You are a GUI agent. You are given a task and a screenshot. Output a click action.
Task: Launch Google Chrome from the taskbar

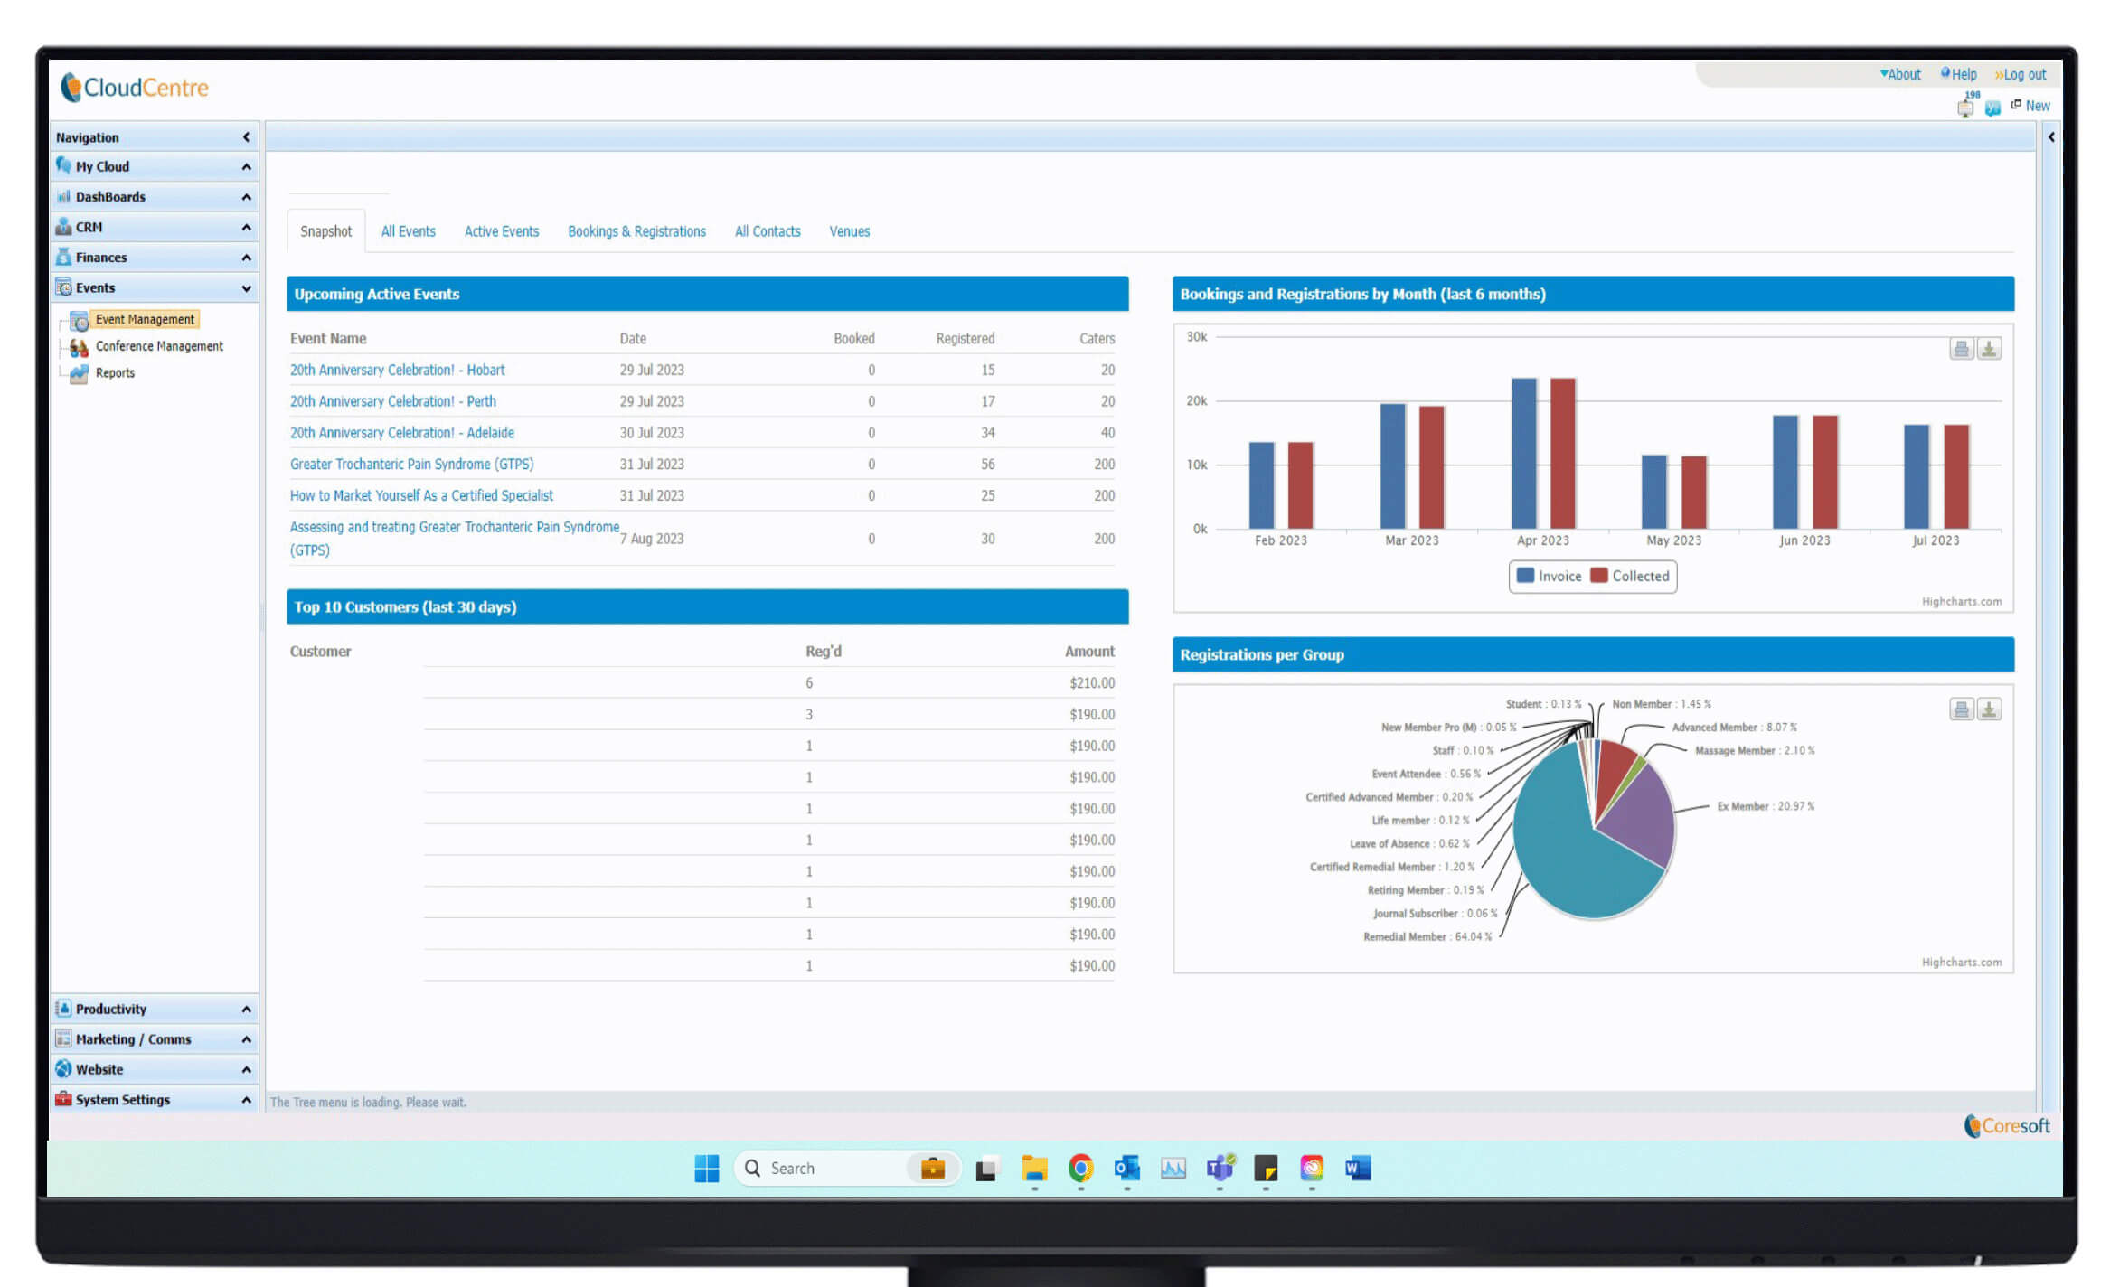[x=1080, y=1168]
